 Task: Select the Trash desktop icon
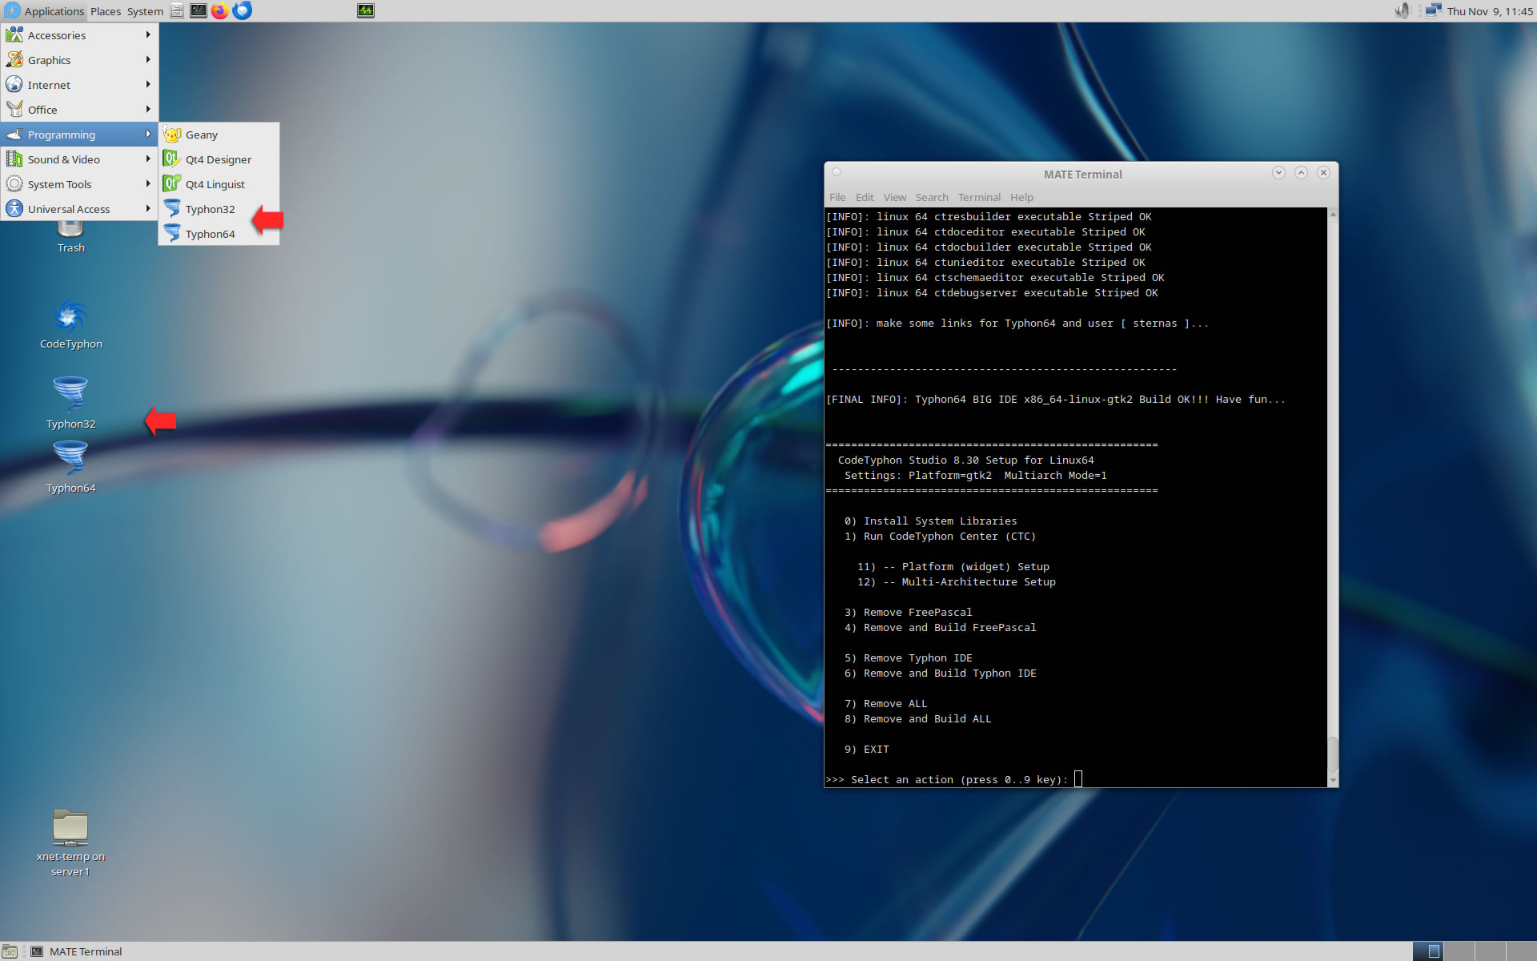click(x=70, y=238)
